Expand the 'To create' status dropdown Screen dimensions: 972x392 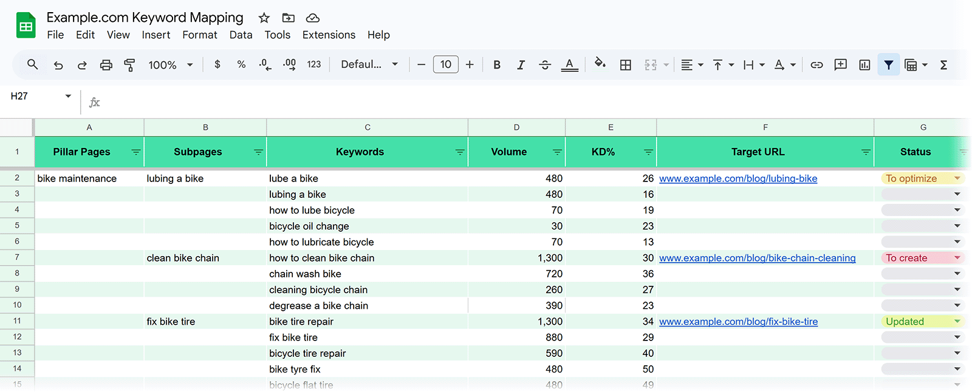[x=957, y=258]
